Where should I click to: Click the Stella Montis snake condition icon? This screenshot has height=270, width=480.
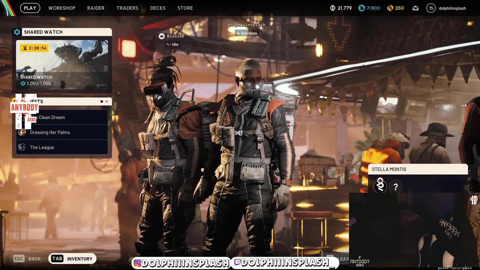[x=380, y=186]
